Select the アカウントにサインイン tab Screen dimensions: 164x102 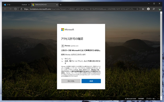tap(45, 5)
